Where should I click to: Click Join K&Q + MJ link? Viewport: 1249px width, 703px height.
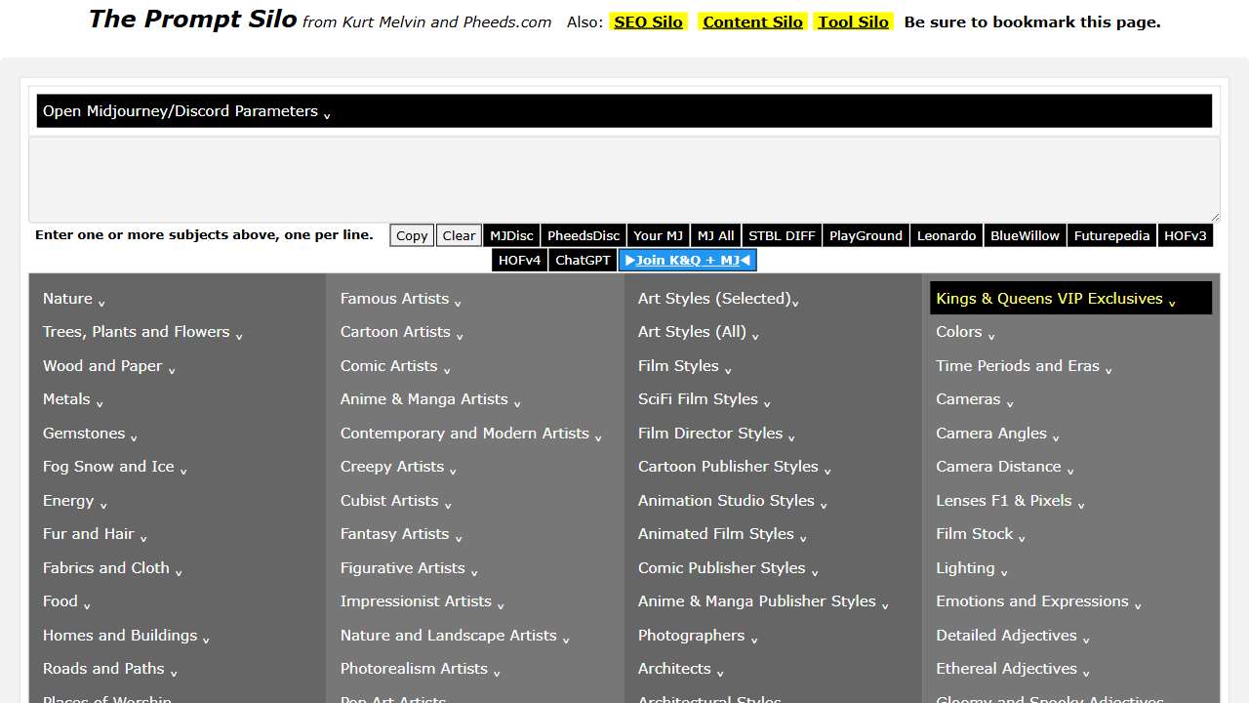[687, 260]
